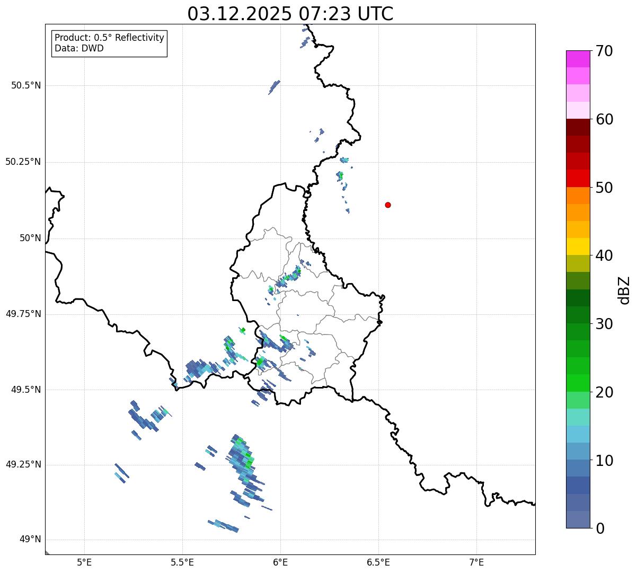Click 'Product: 0.5° Reflectivity' legend text

(x=109, y=38)
